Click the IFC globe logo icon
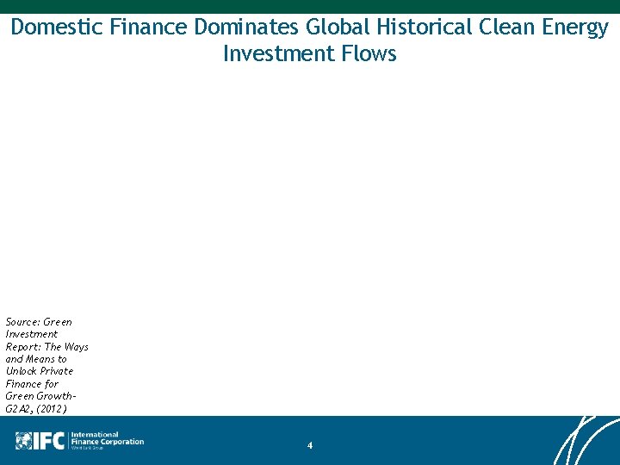The image size is (620, 465). 24,441
